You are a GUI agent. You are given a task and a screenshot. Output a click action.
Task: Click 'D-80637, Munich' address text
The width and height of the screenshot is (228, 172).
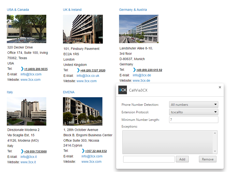point(132,59)
